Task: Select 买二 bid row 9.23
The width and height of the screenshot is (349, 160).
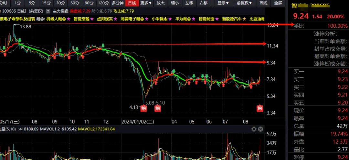Action: coord(320,79)
